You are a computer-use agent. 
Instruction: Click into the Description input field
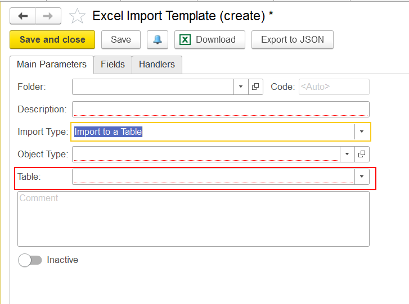tap(221, 109)
